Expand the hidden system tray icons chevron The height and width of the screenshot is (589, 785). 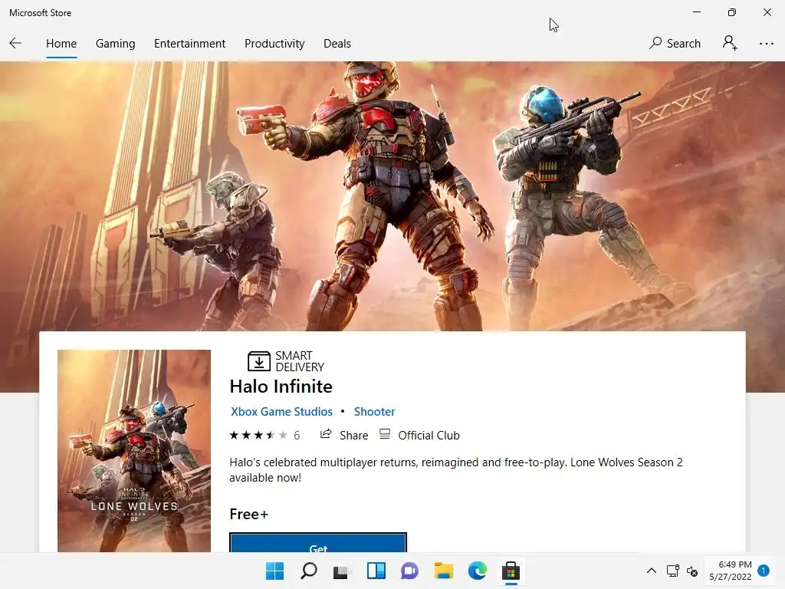[652, 571]
